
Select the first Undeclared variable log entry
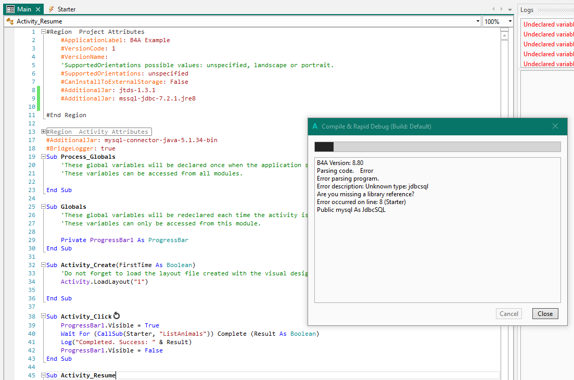pyautogui.click(x=549, y=24)
